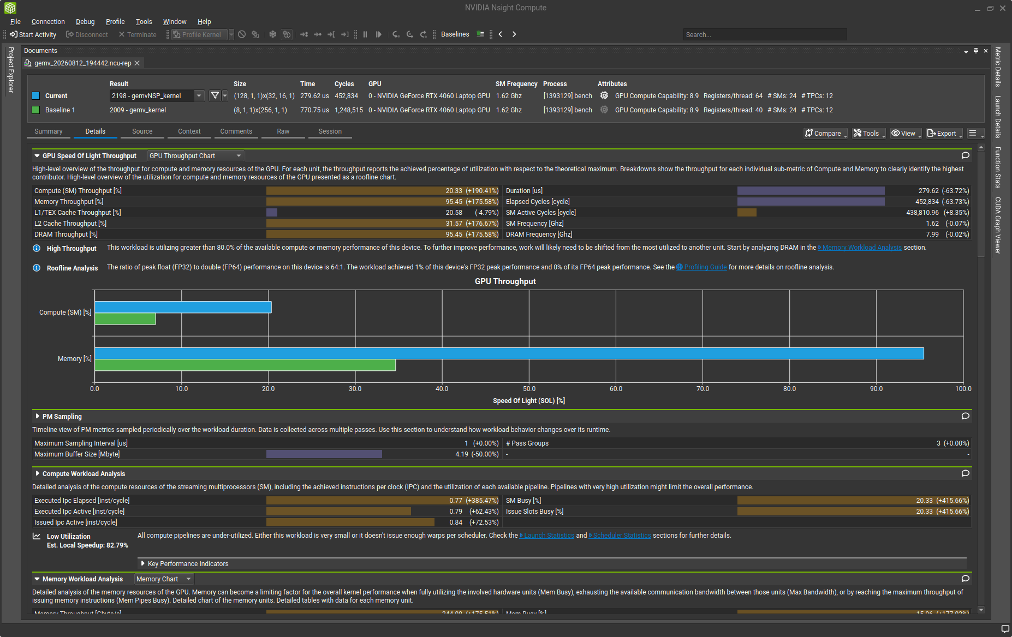The image size is (1012, 637).
Task: Open the Profile menu
Action: coord(115,22)
